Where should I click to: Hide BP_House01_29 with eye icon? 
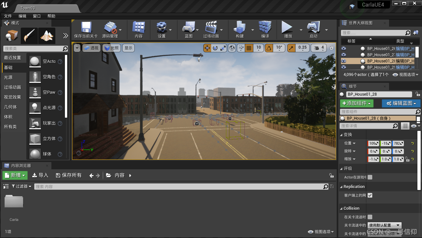pos(344,67)
